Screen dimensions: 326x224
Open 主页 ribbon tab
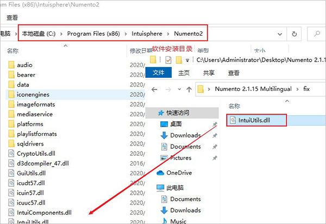coord(184,73)
